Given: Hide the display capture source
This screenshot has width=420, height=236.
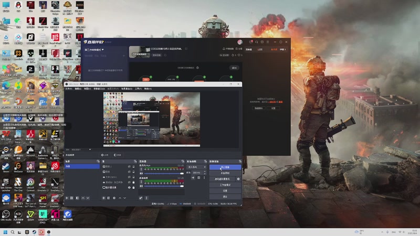Looking at the screenshot, I should pyautogui.click(x=129, y=188).
